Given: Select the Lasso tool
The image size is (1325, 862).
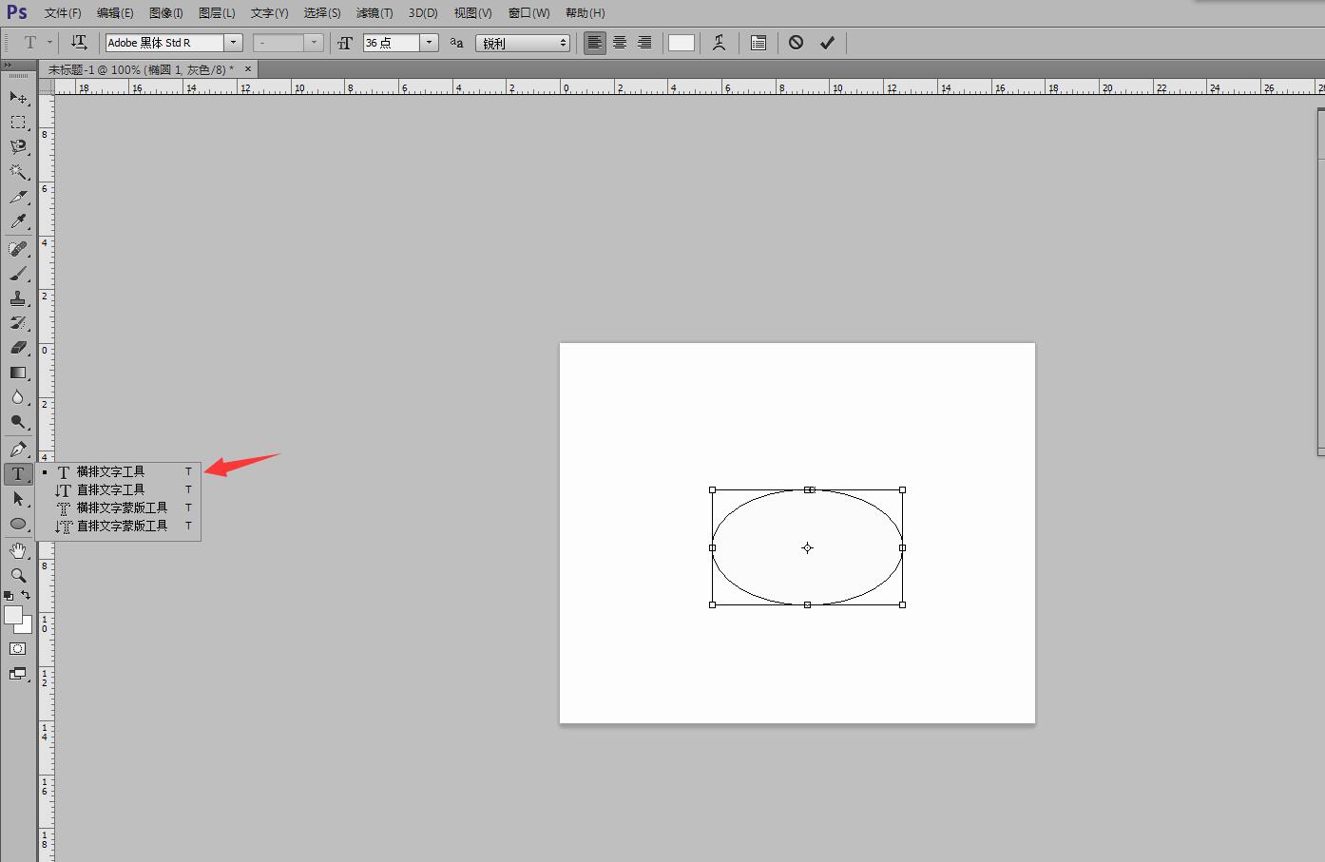Looking at the screenshot, I should click(x=18, y=147).
